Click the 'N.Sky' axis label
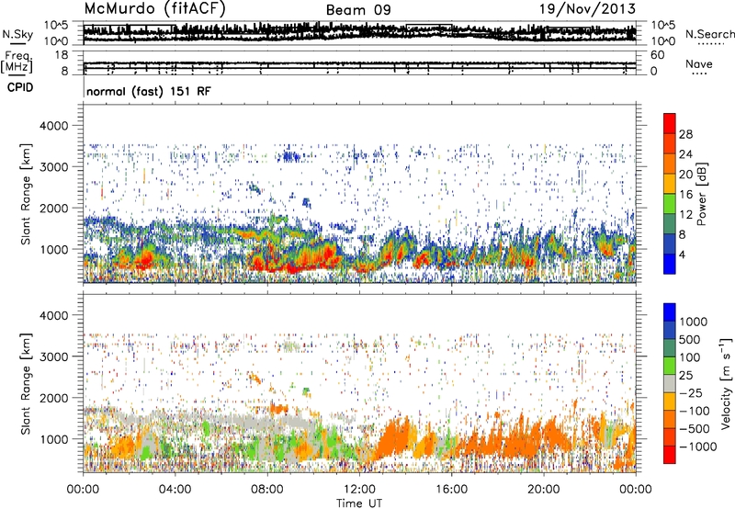The height and width of the screenshot is (509, 735). coord(17,34)
